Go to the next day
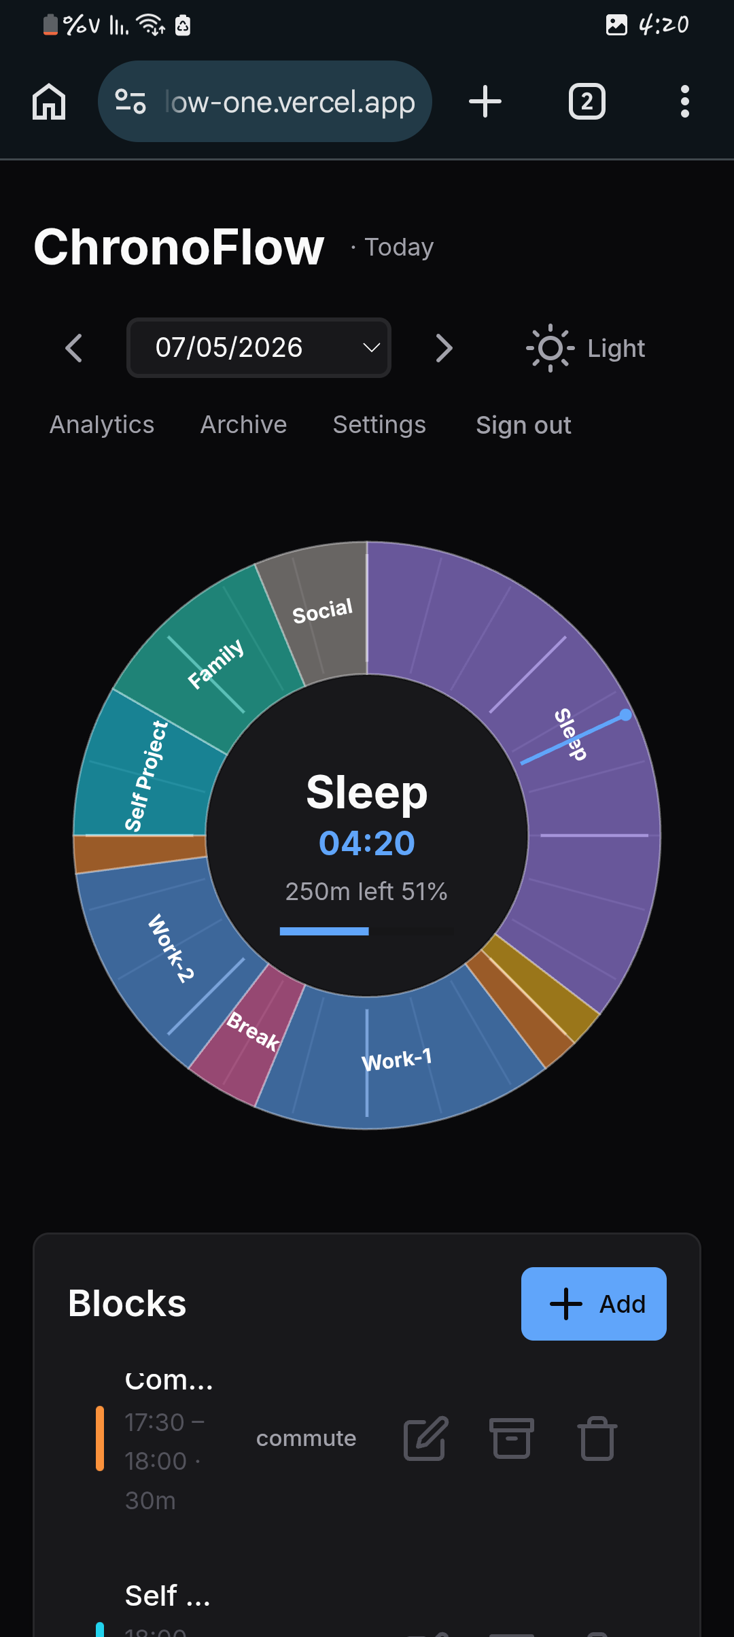 coord(443,348)
